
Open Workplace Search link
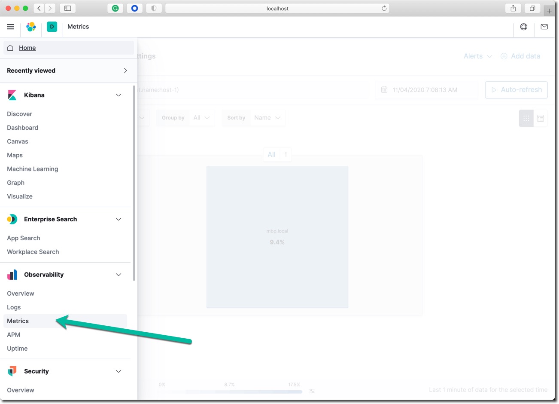pos(33,252)
